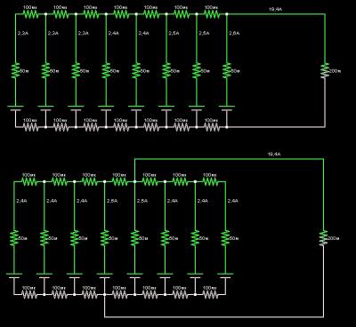Viewport: 356px width, 327px height.
Task: Select top-right 100m resistor of lower circuit
Action: point(210,181)
